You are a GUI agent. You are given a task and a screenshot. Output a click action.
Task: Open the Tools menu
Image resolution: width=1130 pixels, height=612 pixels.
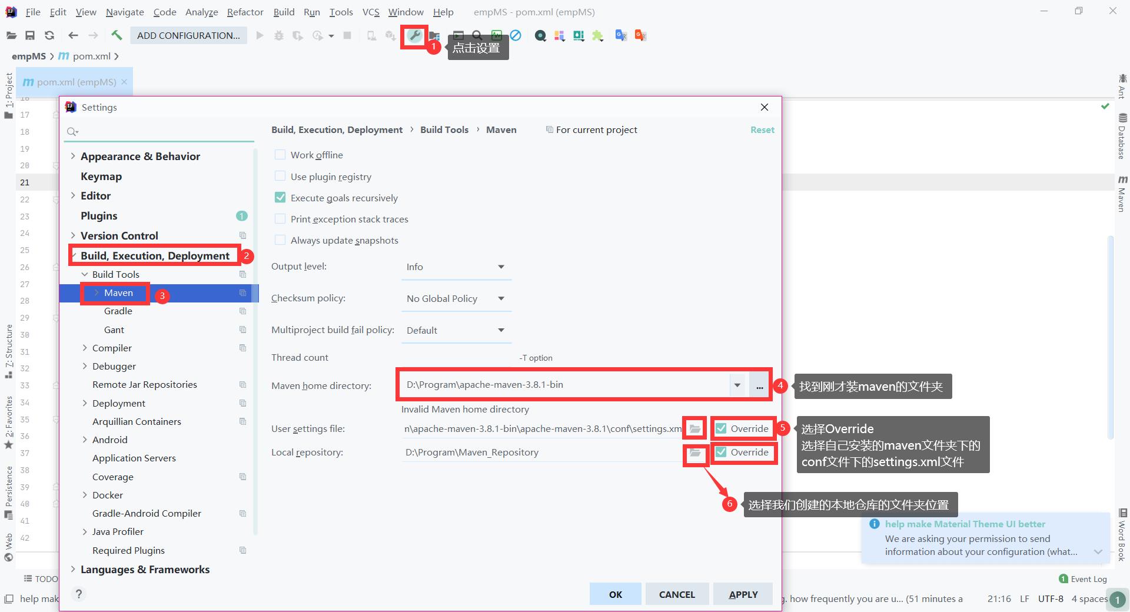[341, 12]
